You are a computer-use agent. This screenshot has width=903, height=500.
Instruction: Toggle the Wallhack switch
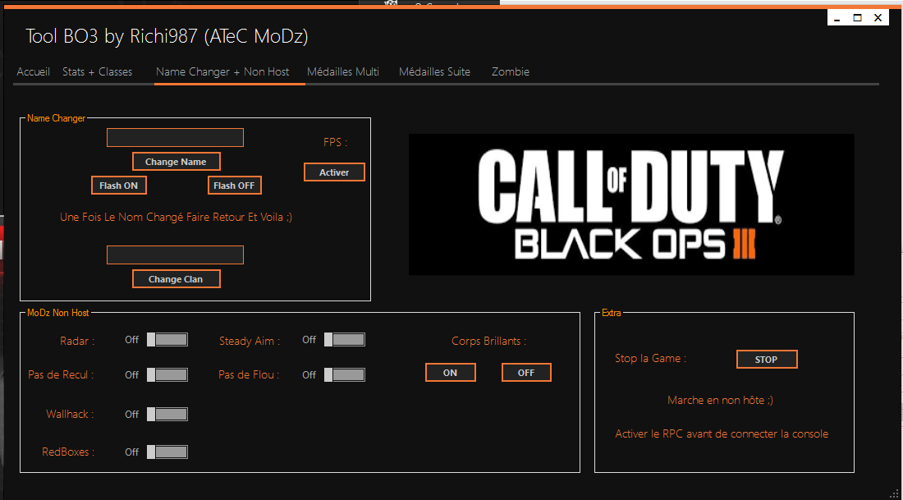coord(167,414)
